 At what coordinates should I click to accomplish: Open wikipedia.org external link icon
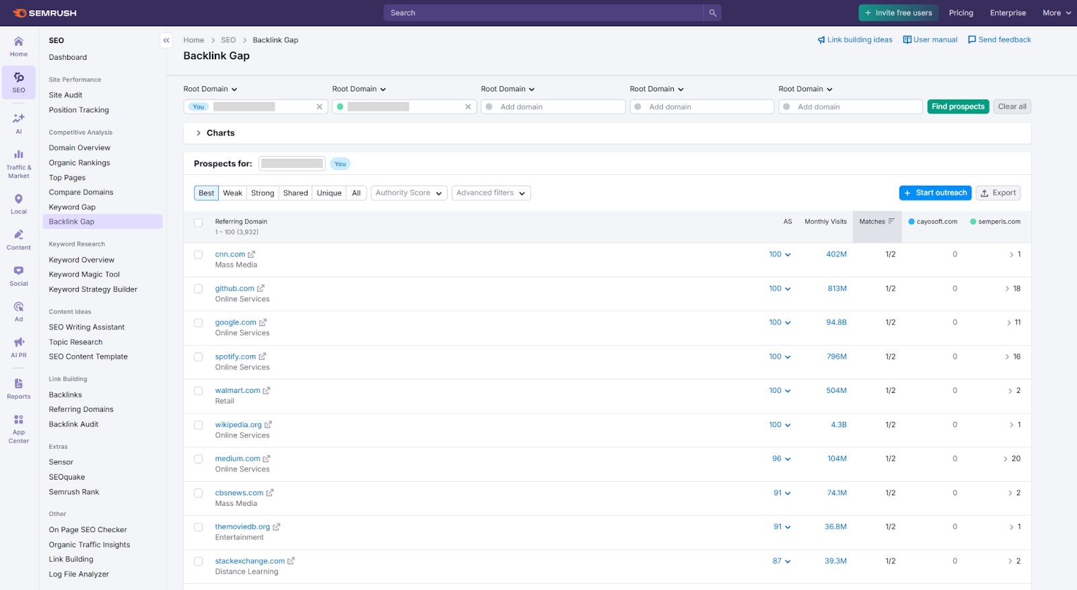coord(268,425)
